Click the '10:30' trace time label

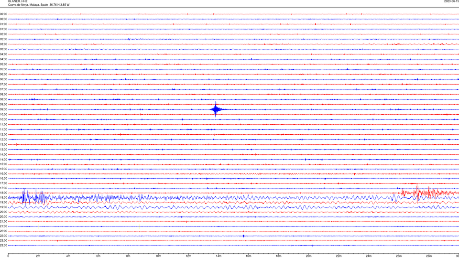[3, 119]
